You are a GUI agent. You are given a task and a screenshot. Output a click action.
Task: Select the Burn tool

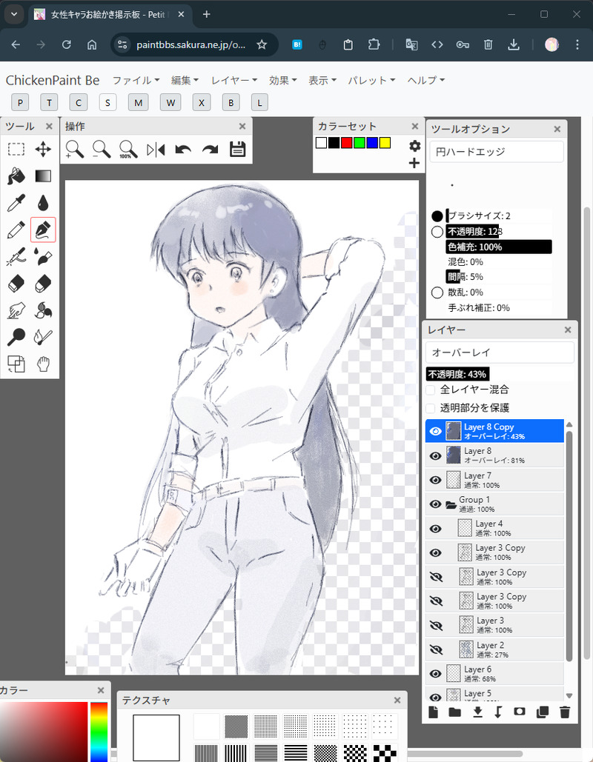[x=43, y=337]
